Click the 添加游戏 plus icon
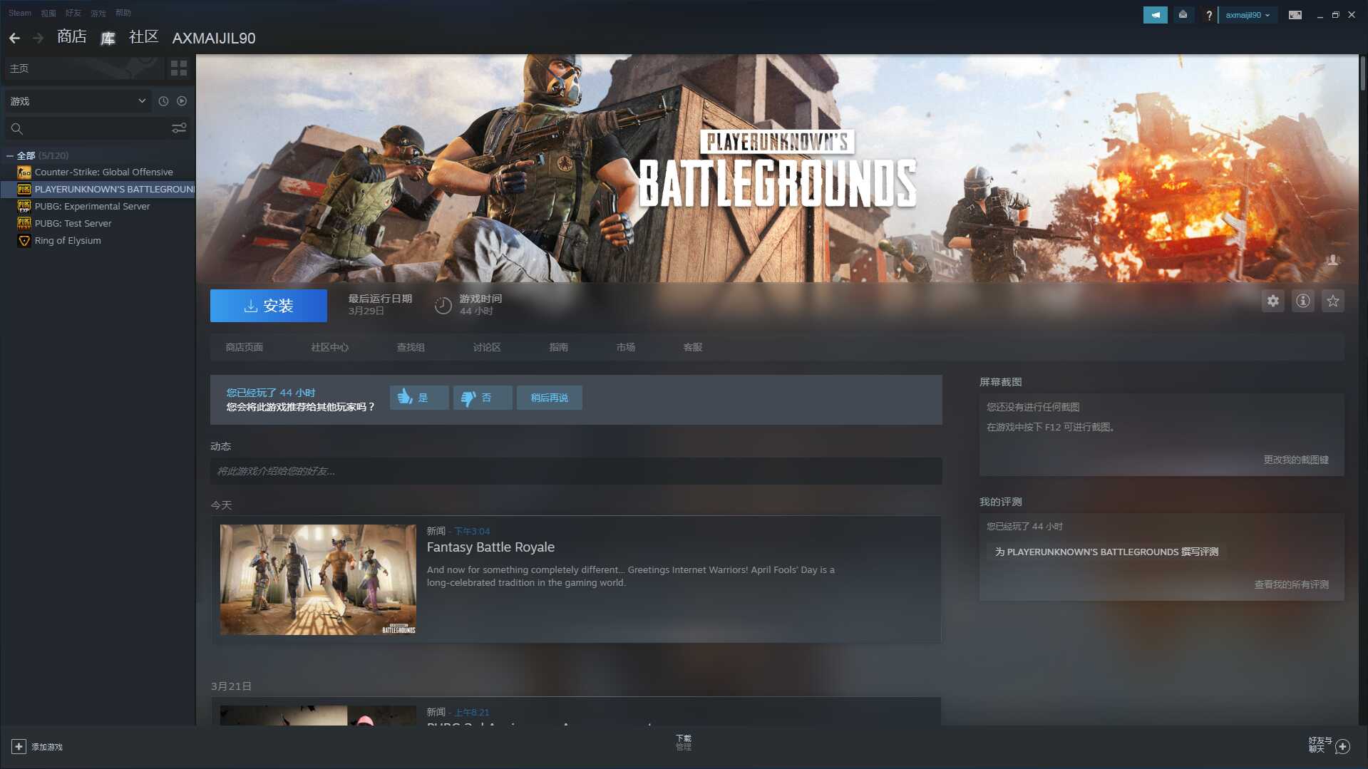The width and height of the screenshot is (1368, 769). coord(19,746)
